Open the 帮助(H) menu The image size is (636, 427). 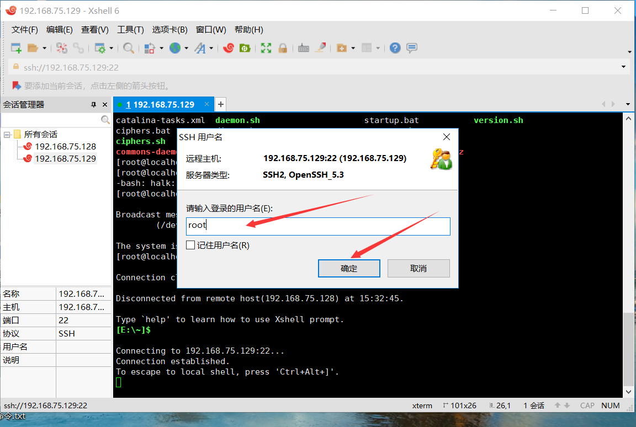[x=248, y=30]
